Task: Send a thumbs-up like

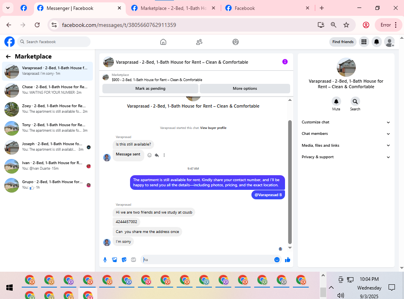Action: pyautogui.click(x=287, y=259)
